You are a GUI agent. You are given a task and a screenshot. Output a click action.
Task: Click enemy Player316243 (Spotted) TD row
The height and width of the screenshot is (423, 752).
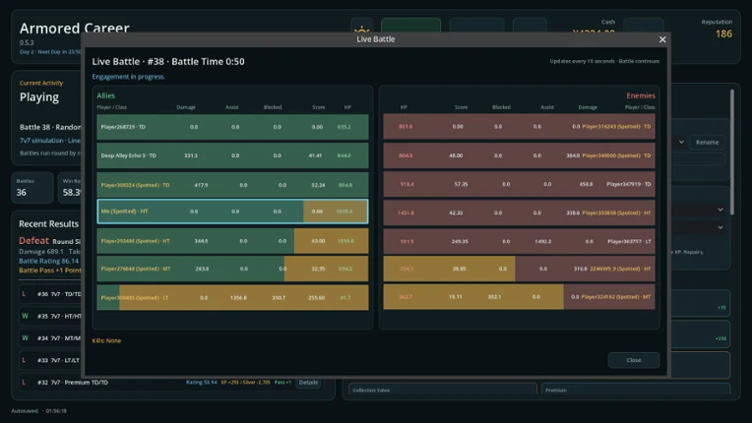pos(519,127)
